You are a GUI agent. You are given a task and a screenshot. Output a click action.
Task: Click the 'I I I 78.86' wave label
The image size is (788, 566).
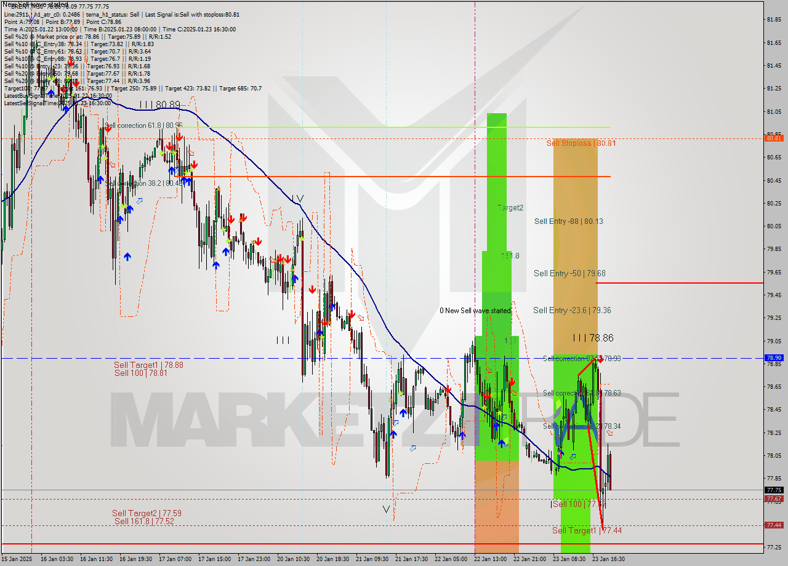pos(593,338)
